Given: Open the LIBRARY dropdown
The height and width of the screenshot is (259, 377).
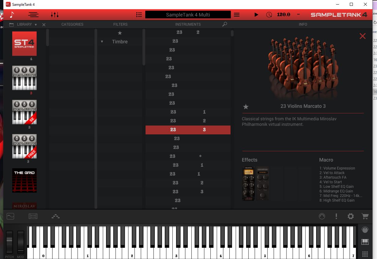Looking at the screenshot, I should [x=27, y=24].
